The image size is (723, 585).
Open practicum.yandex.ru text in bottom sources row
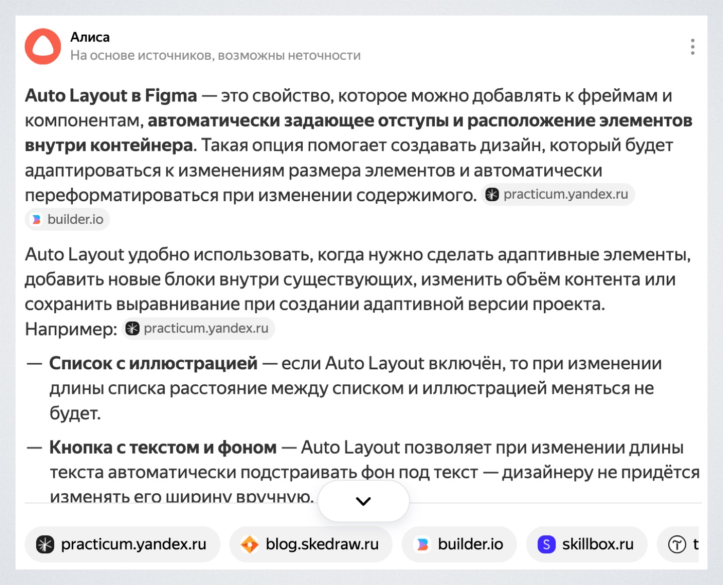click(134, 544)
